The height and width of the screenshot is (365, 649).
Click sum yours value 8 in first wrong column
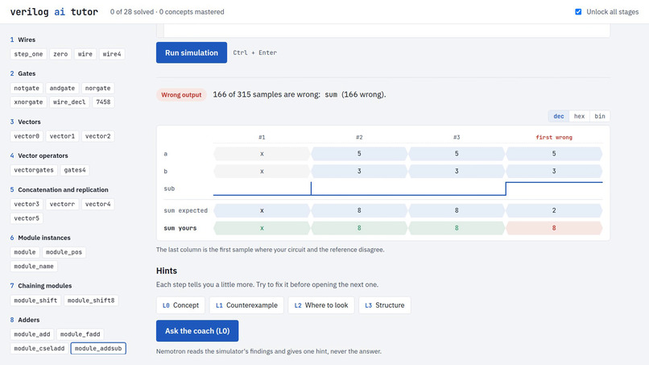554,228
